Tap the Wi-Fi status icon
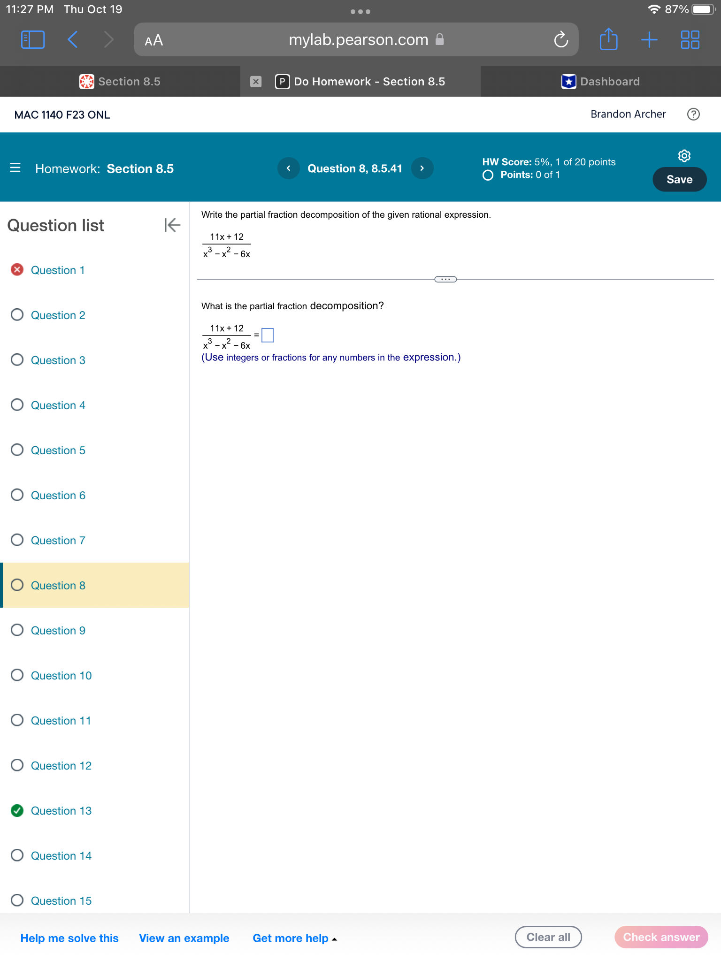721x961 pixels. (x=654, y=9)
